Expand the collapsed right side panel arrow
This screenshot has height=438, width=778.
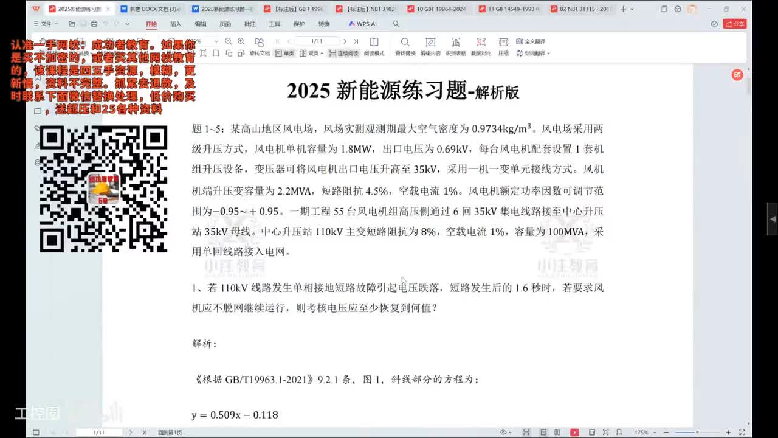click(773, 219)
